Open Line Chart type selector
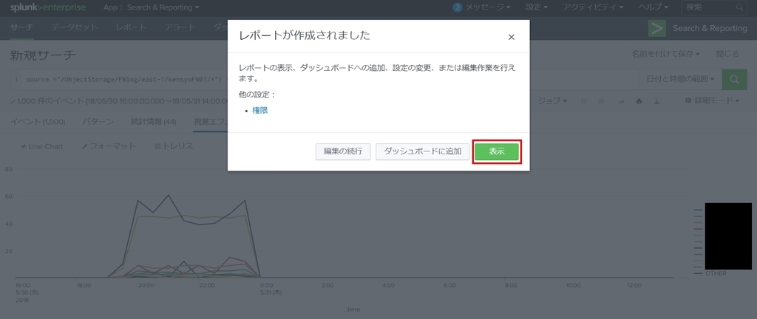Viewport: 757px width, 319px height. (42, 146)
